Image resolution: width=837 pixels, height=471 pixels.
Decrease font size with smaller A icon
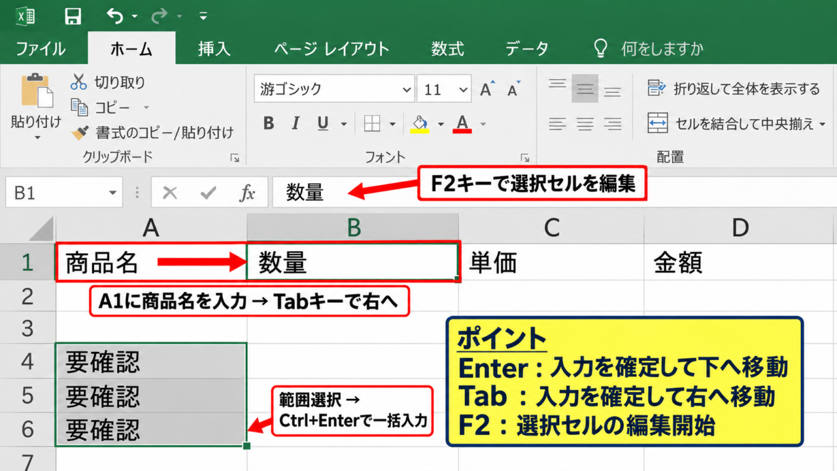[513, 89]
